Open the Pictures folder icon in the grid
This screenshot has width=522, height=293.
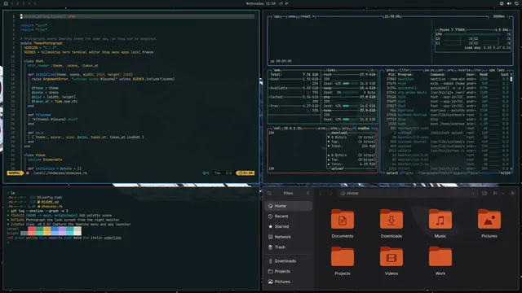(489, 220)
